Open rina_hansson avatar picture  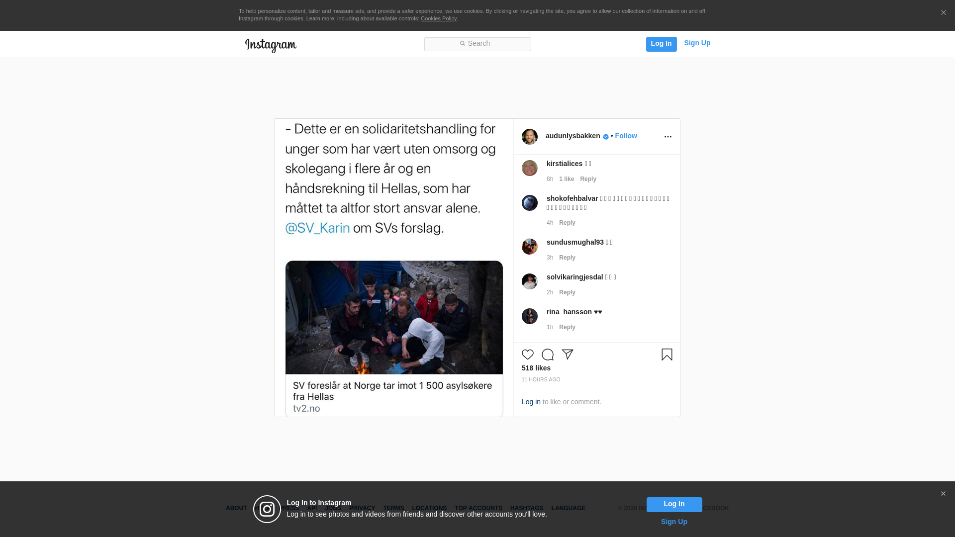point(530,316)
